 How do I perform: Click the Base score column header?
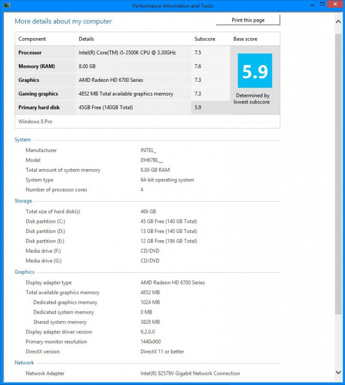click(x=245, y=39)
